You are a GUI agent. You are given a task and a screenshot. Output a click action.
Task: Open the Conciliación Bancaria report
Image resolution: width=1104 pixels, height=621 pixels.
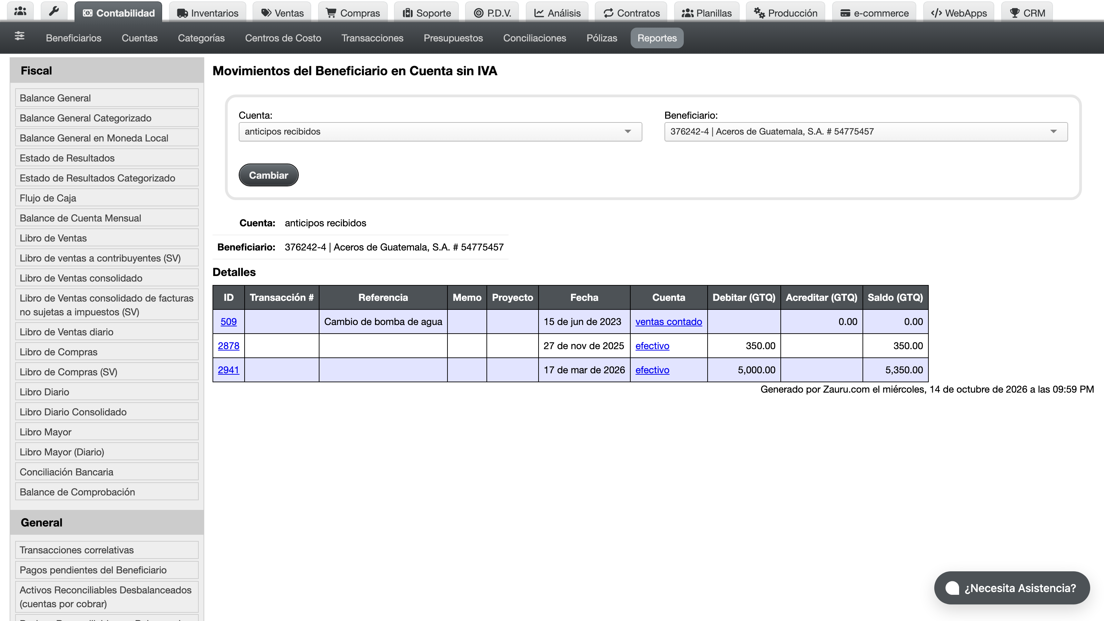(107, 472)
